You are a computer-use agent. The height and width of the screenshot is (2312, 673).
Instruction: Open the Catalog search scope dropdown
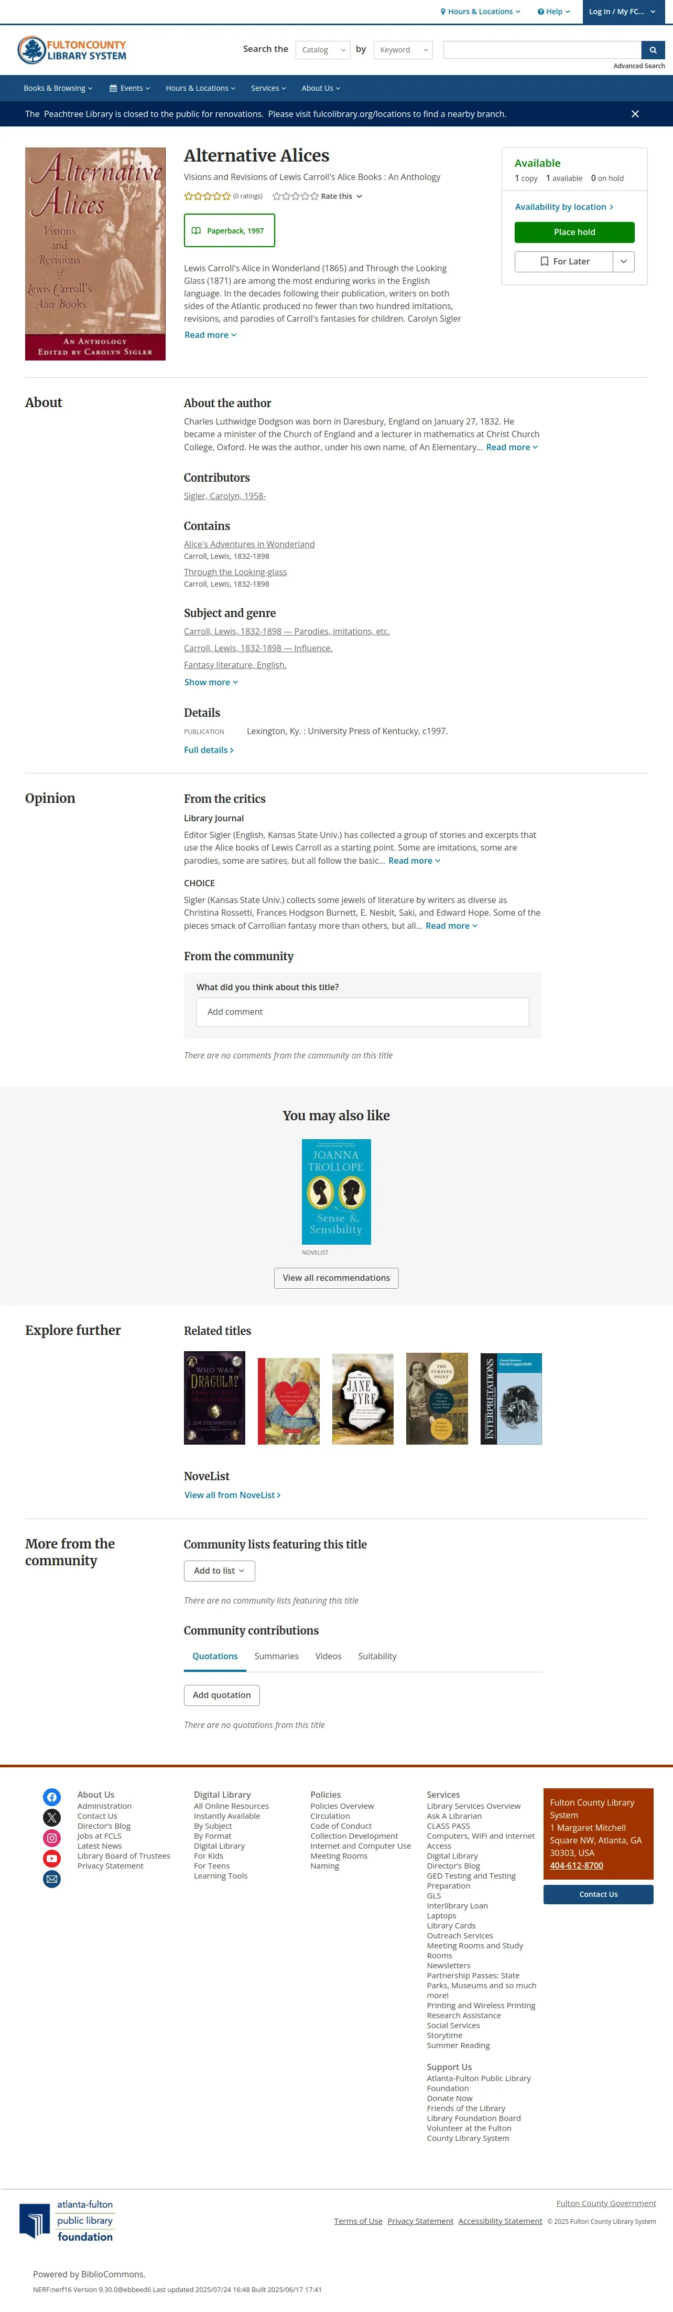coord(322,50)
